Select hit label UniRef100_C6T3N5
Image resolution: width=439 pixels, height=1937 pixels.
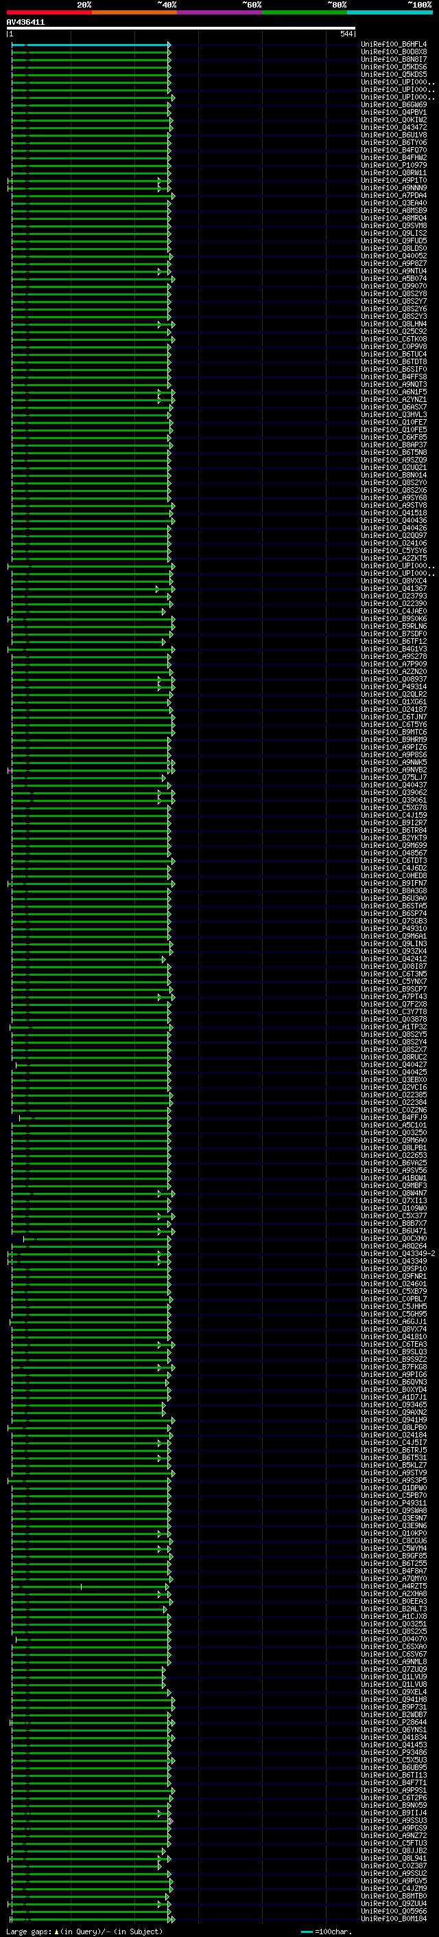393,974
